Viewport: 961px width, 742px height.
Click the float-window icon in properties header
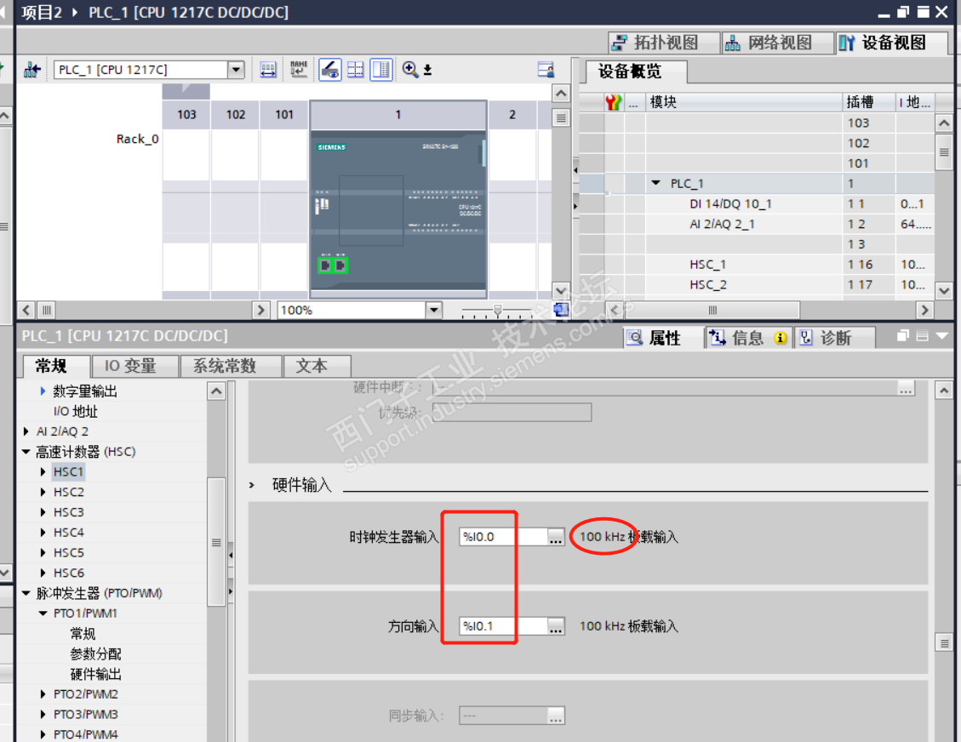click(903, 336)
